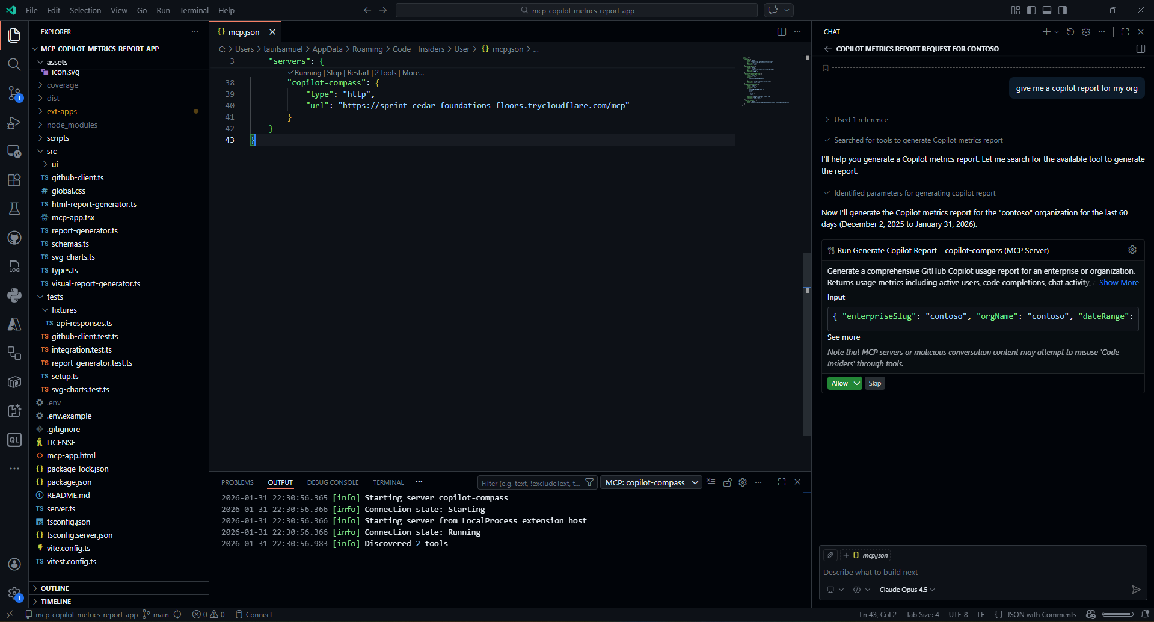Open the Explorer view in activity bar
Screen dimensions: 1154x622
click(x=14, y=35)
